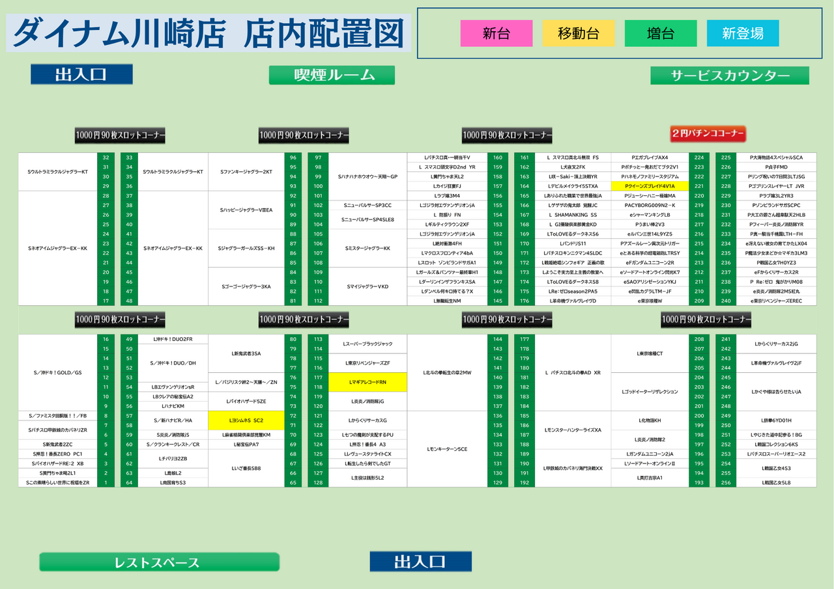Click the eシャーマンキングLB row
834x589 pixels.
pos(650,215)
